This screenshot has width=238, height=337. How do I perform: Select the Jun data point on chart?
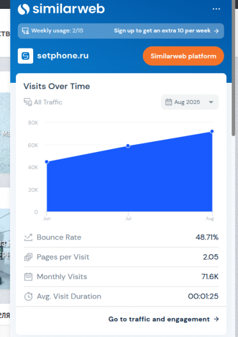tap(47, 162)
